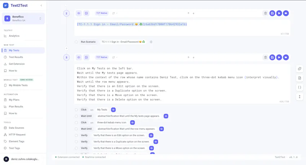Screen dimensions: 306x165
Task: Open Test Tags page
Action: coord(14,148)
